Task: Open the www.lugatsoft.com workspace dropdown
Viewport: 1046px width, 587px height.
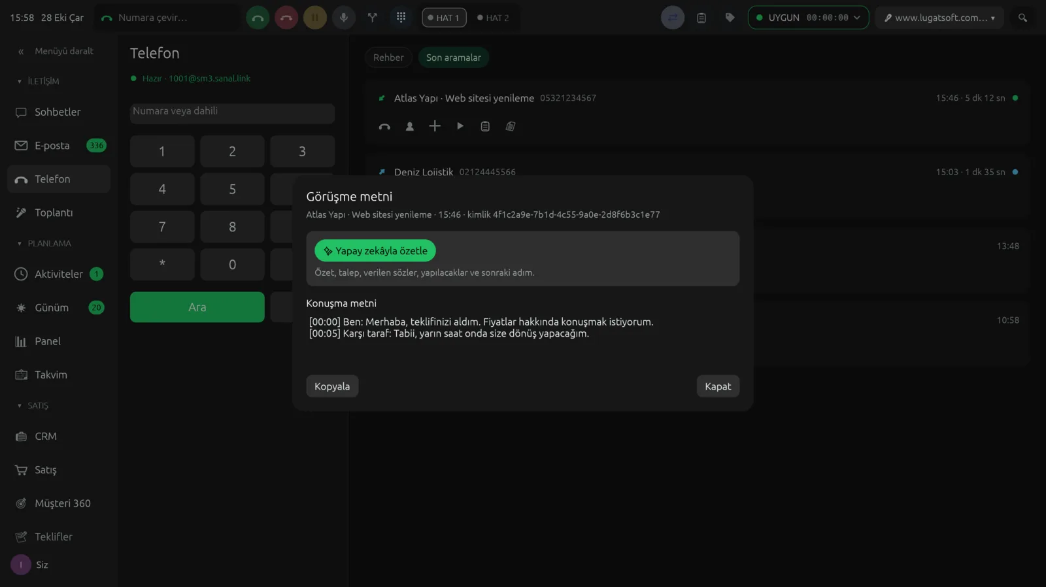Action: pyautogui.click(x=939, y=18)
